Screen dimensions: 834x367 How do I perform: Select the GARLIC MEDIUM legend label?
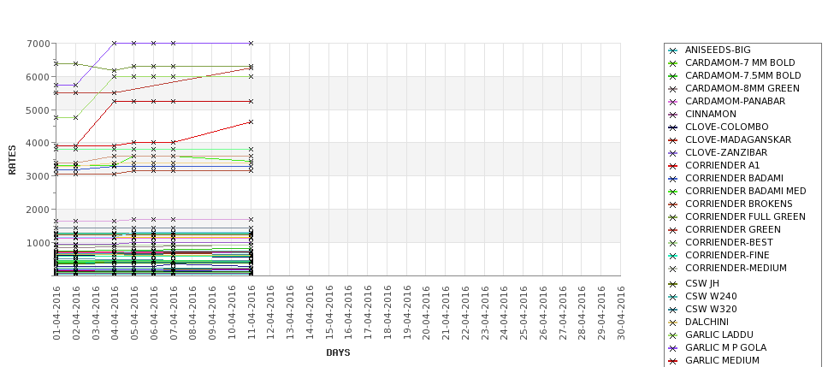722,360
